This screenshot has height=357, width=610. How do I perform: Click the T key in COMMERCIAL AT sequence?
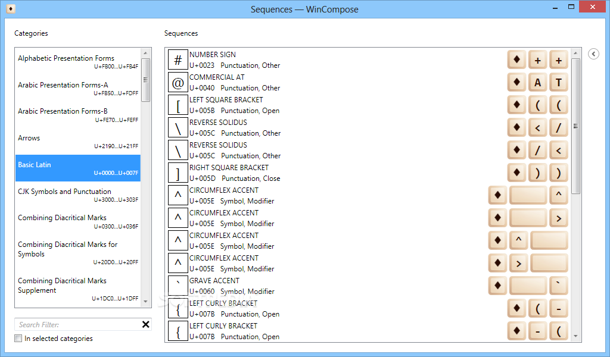point(559,82)
